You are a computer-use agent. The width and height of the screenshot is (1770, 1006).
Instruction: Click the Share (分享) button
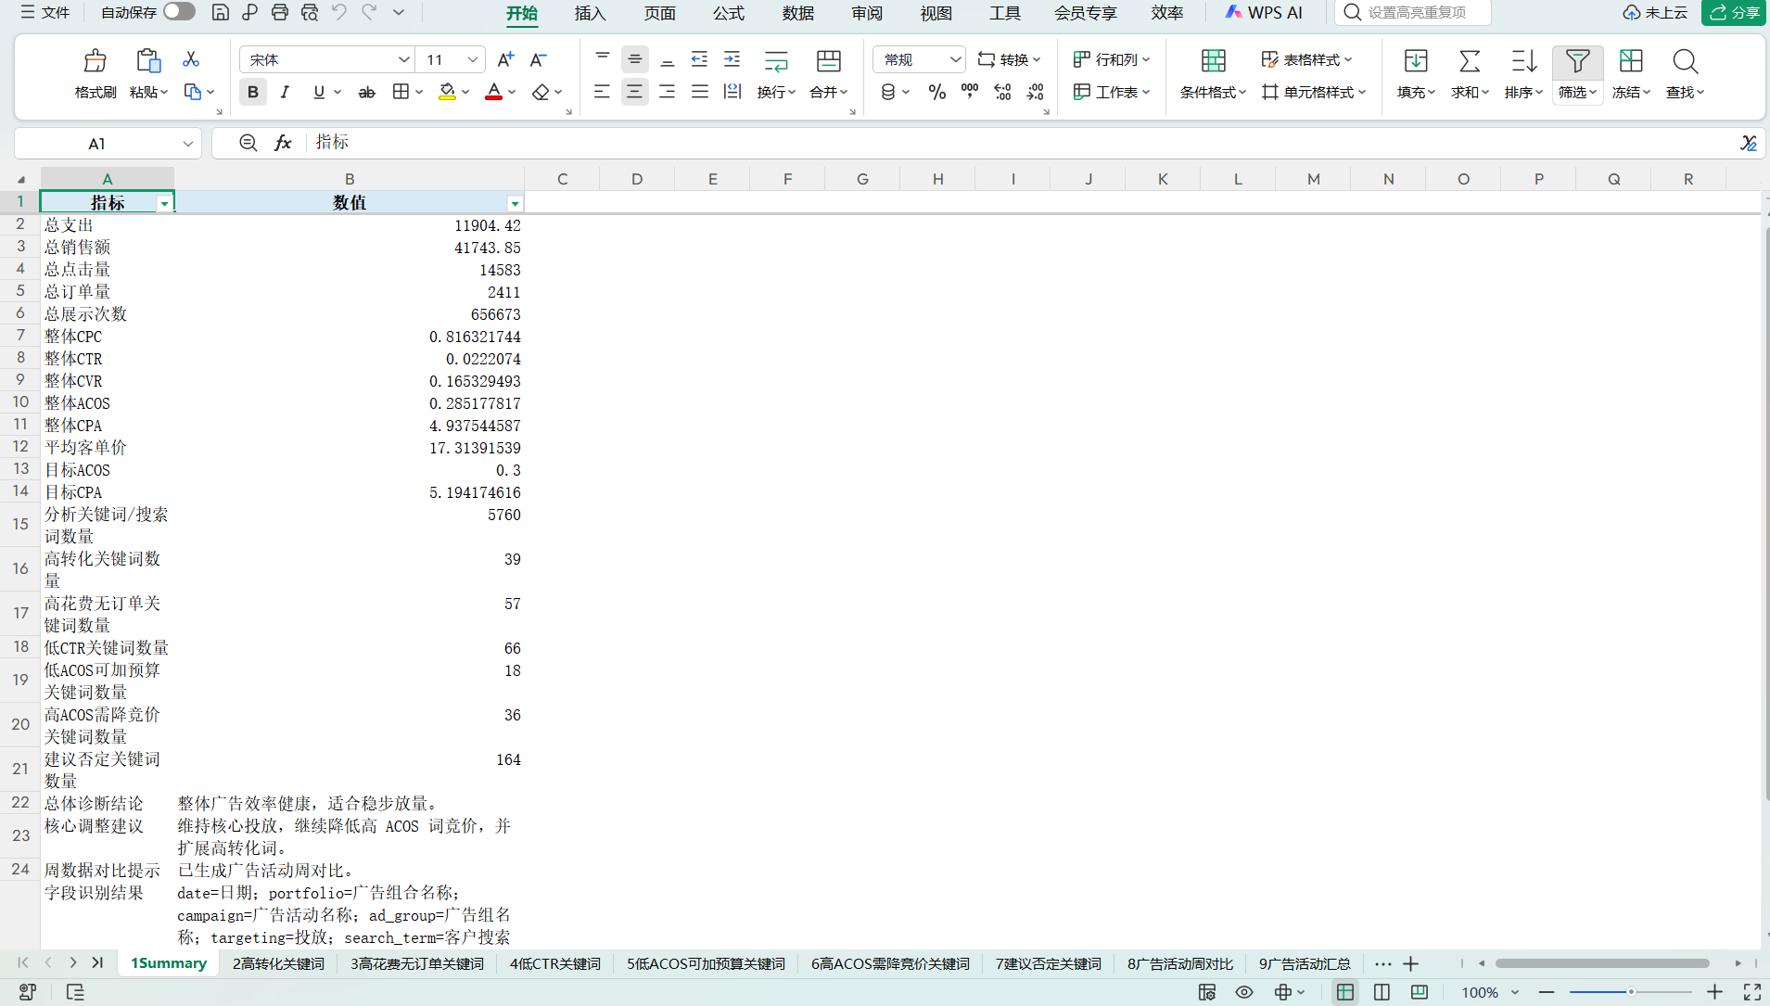(1734, 12)
